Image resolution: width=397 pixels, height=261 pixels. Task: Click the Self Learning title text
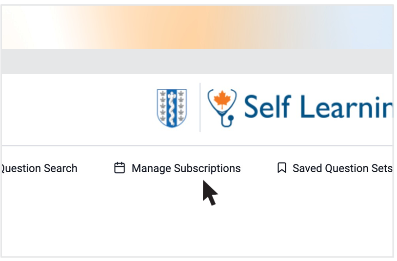pyautogui.click(x=318, y=107)
